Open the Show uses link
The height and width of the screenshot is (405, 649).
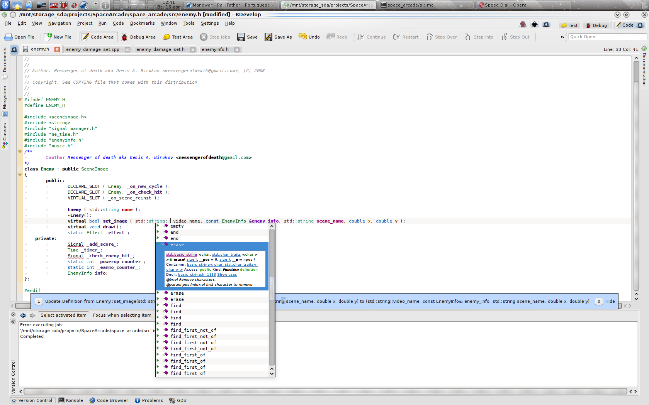[227, 275]
